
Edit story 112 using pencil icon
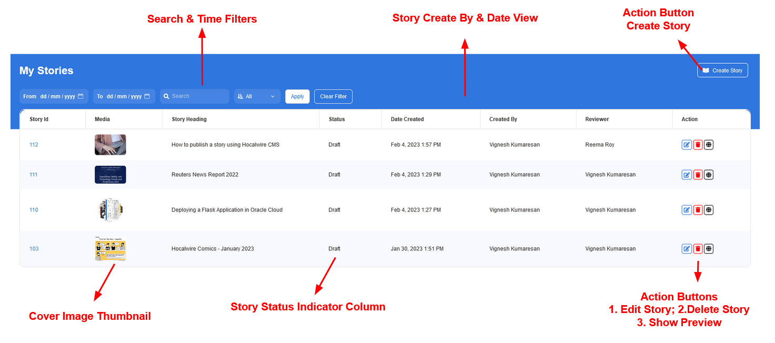[x=687, y=145]
